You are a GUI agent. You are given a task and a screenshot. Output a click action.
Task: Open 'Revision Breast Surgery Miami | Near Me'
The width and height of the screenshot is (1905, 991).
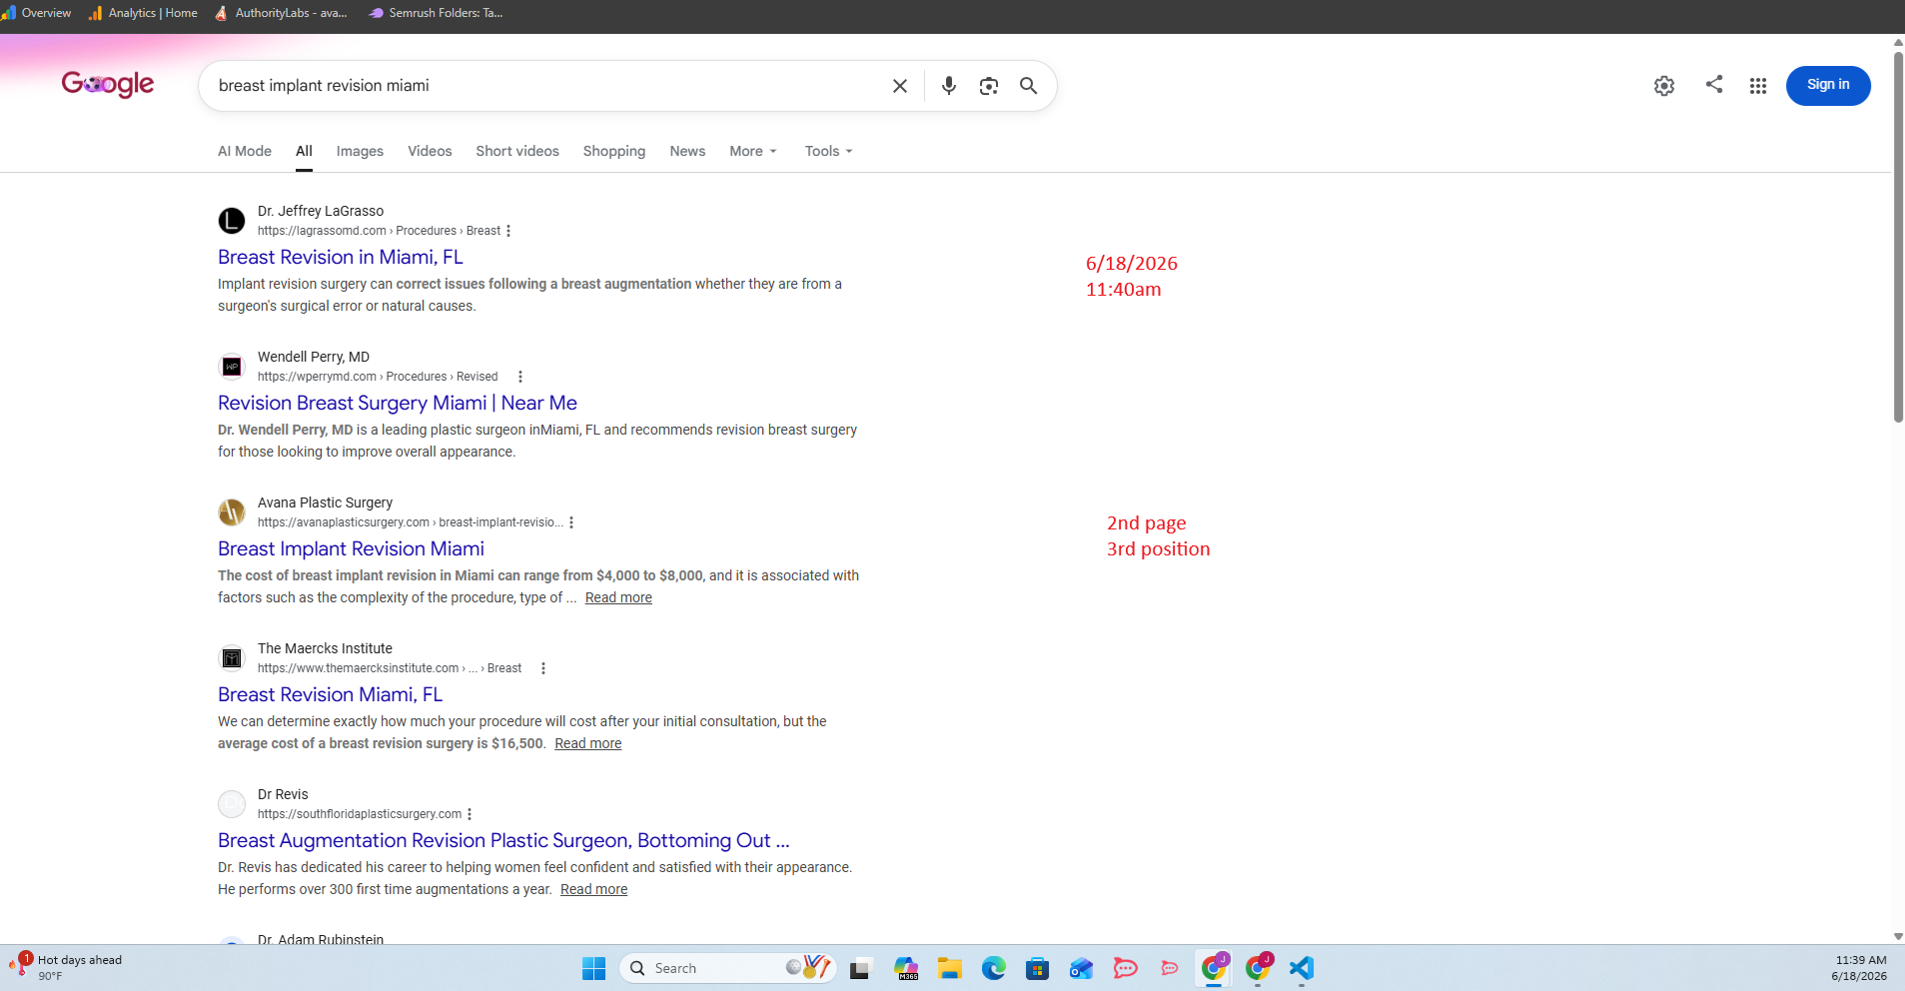coord(398,403)
